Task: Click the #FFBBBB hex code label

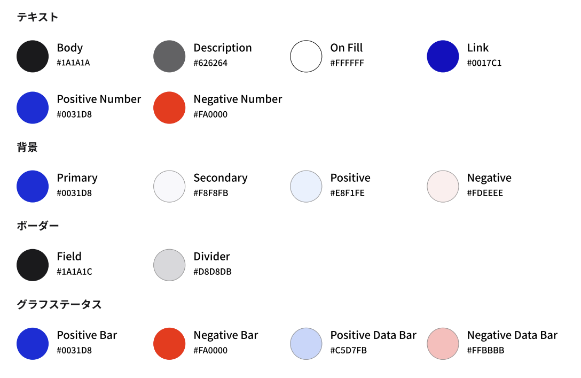Action: [x=485, y=351]
